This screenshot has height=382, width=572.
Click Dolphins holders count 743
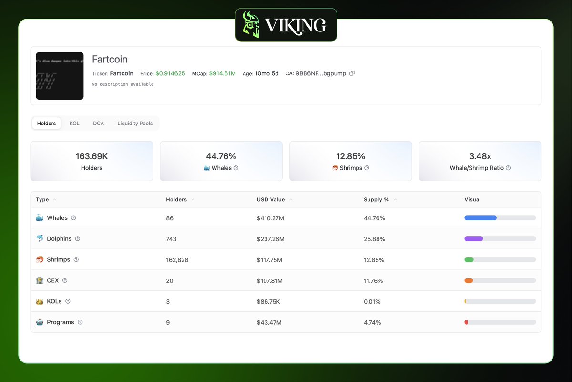point(171,239)
